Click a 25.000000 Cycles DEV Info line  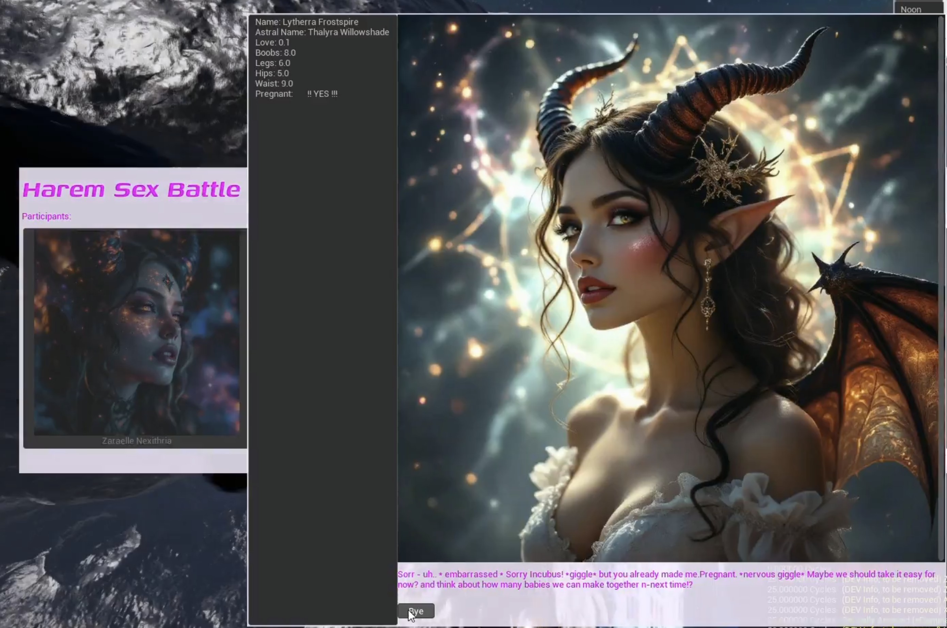point(853,600)
